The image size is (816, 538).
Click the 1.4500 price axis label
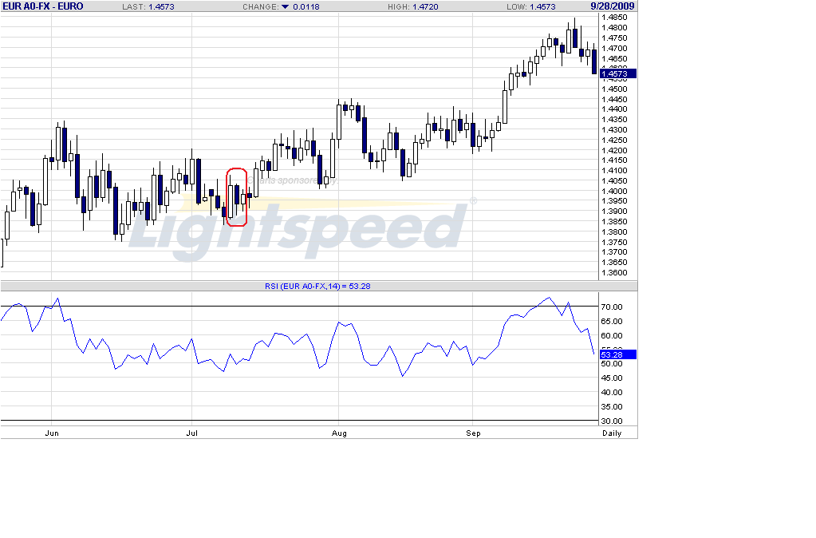[x=614, y=89]
